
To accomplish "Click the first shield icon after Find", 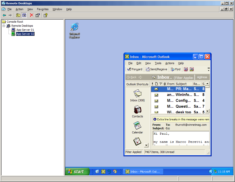I will pyautogui.click(x=186, y=69).
